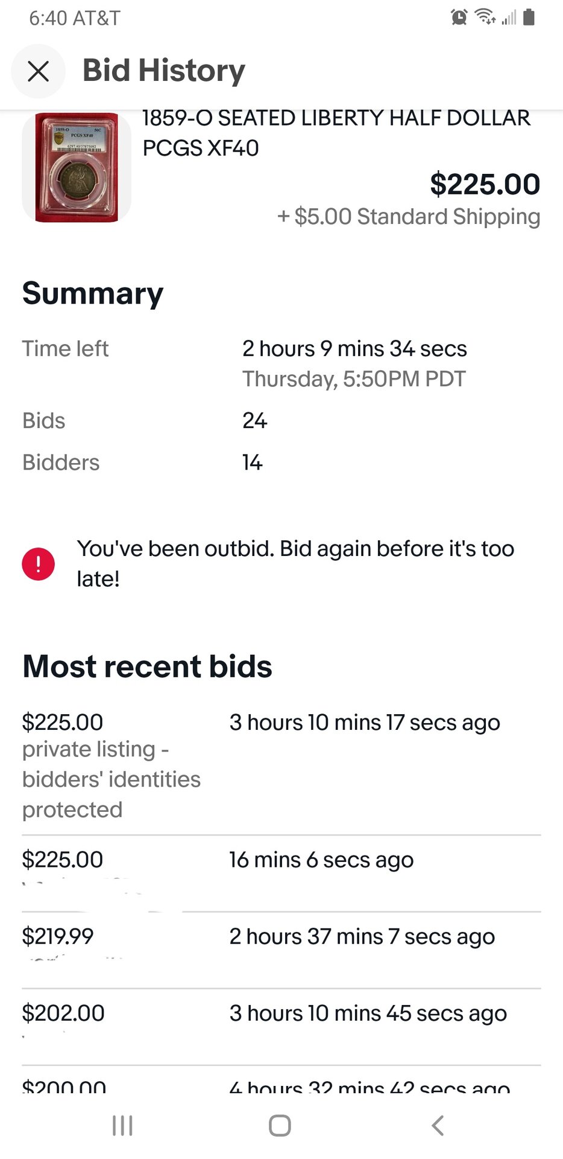Close the Bid History screen
The height and width of the screenshot is (1159, 563).
[x=38, y=71]
